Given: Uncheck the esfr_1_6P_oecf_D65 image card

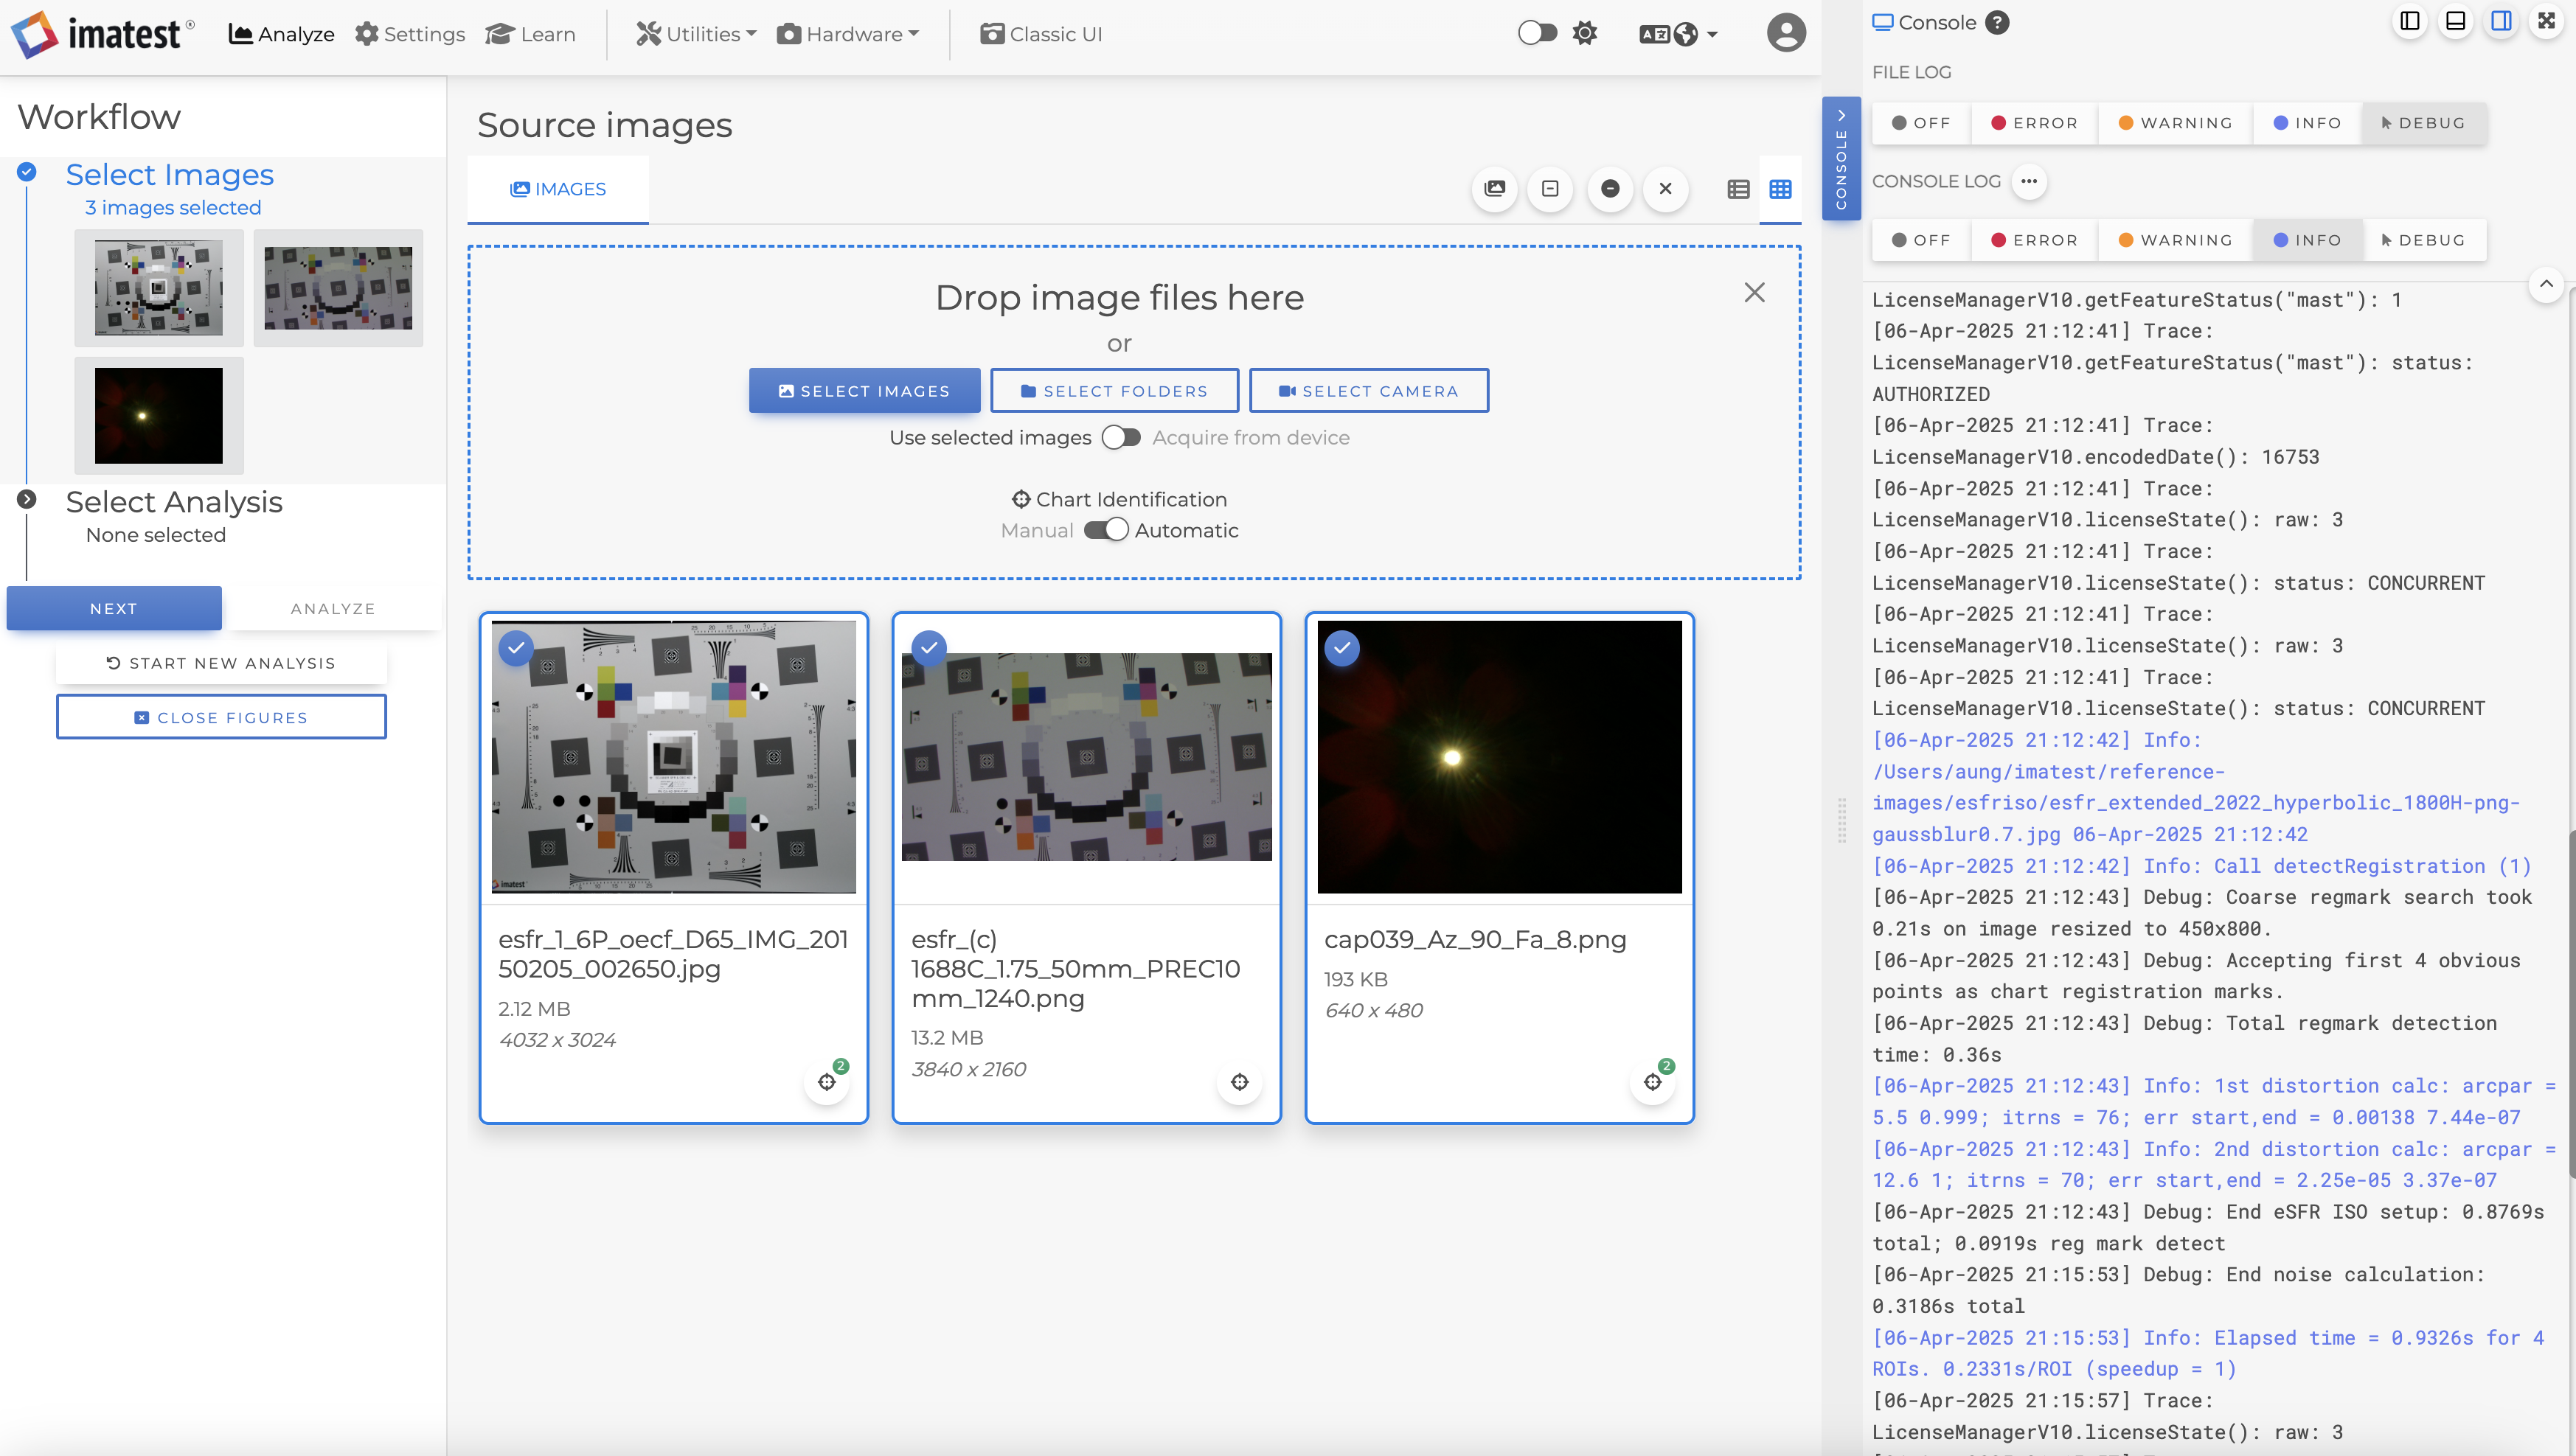Looking at the screenshot, I should [516, 648].
